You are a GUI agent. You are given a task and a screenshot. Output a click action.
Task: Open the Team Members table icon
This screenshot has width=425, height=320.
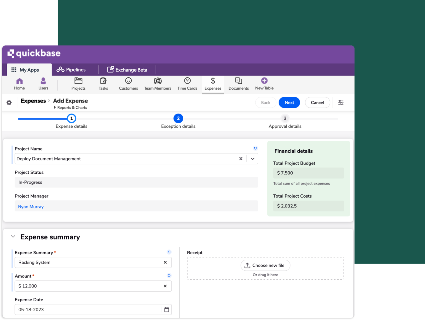tap(157, 81)
